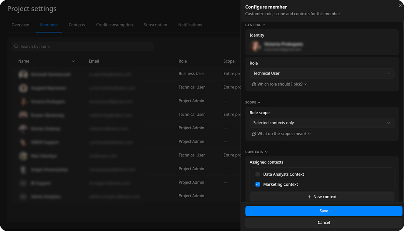Screen dimensions: 404x231
Task: Click the Role column header
Action: pos(183,61)
